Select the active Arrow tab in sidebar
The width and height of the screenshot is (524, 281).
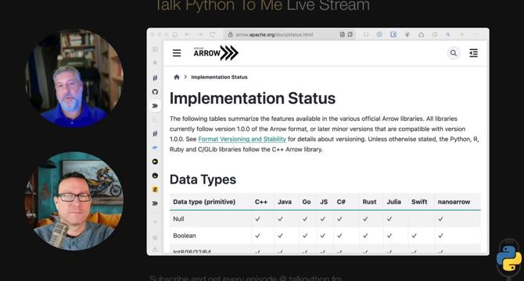pyautogui.click(x=155, y=106)
